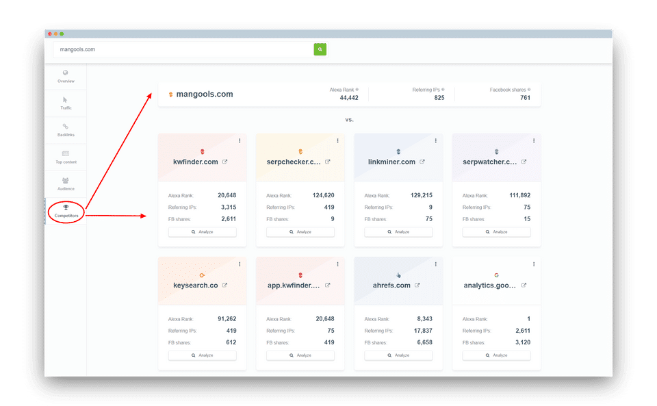This screenshot has height=406, width=657.
Task: Open linkminer.com external link icon
Action: [x=422, y=162]
